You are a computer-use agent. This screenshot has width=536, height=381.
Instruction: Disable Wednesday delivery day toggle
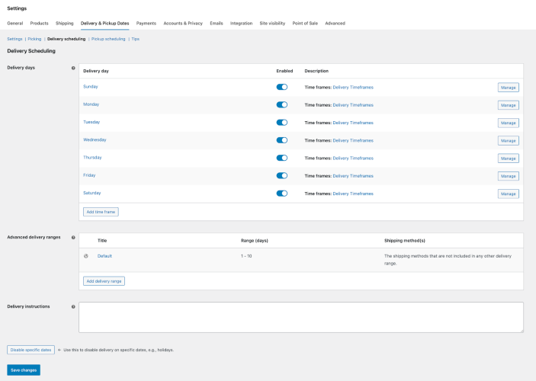(x=281, y=140)
